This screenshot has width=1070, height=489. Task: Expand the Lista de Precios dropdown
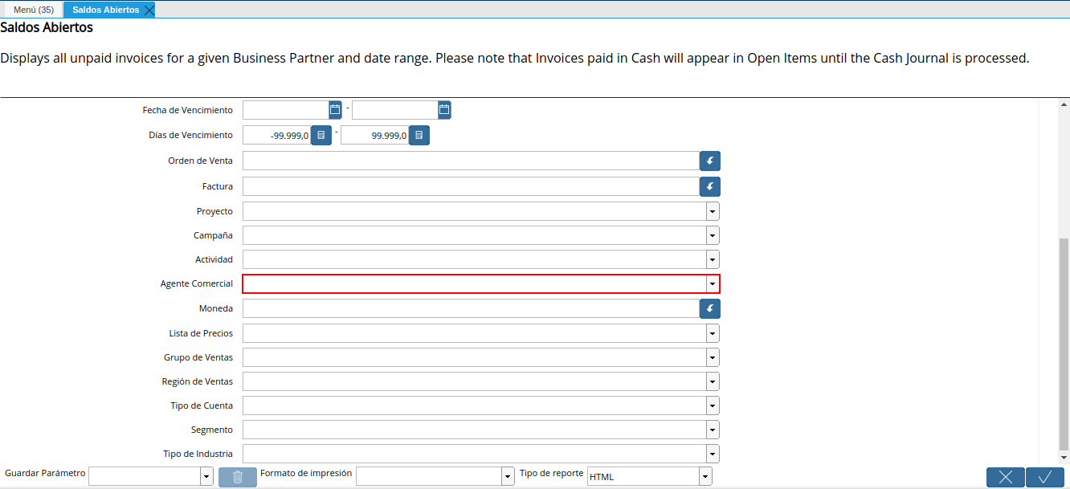[x=713, y=333]
